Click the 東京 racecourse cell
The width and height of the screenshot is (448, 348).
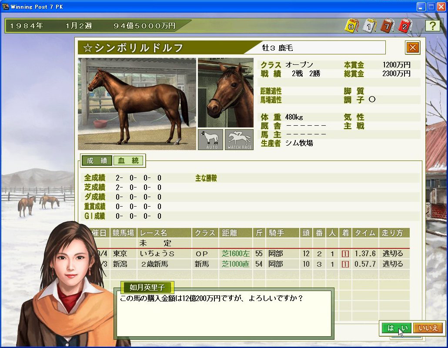coord(120,254)
